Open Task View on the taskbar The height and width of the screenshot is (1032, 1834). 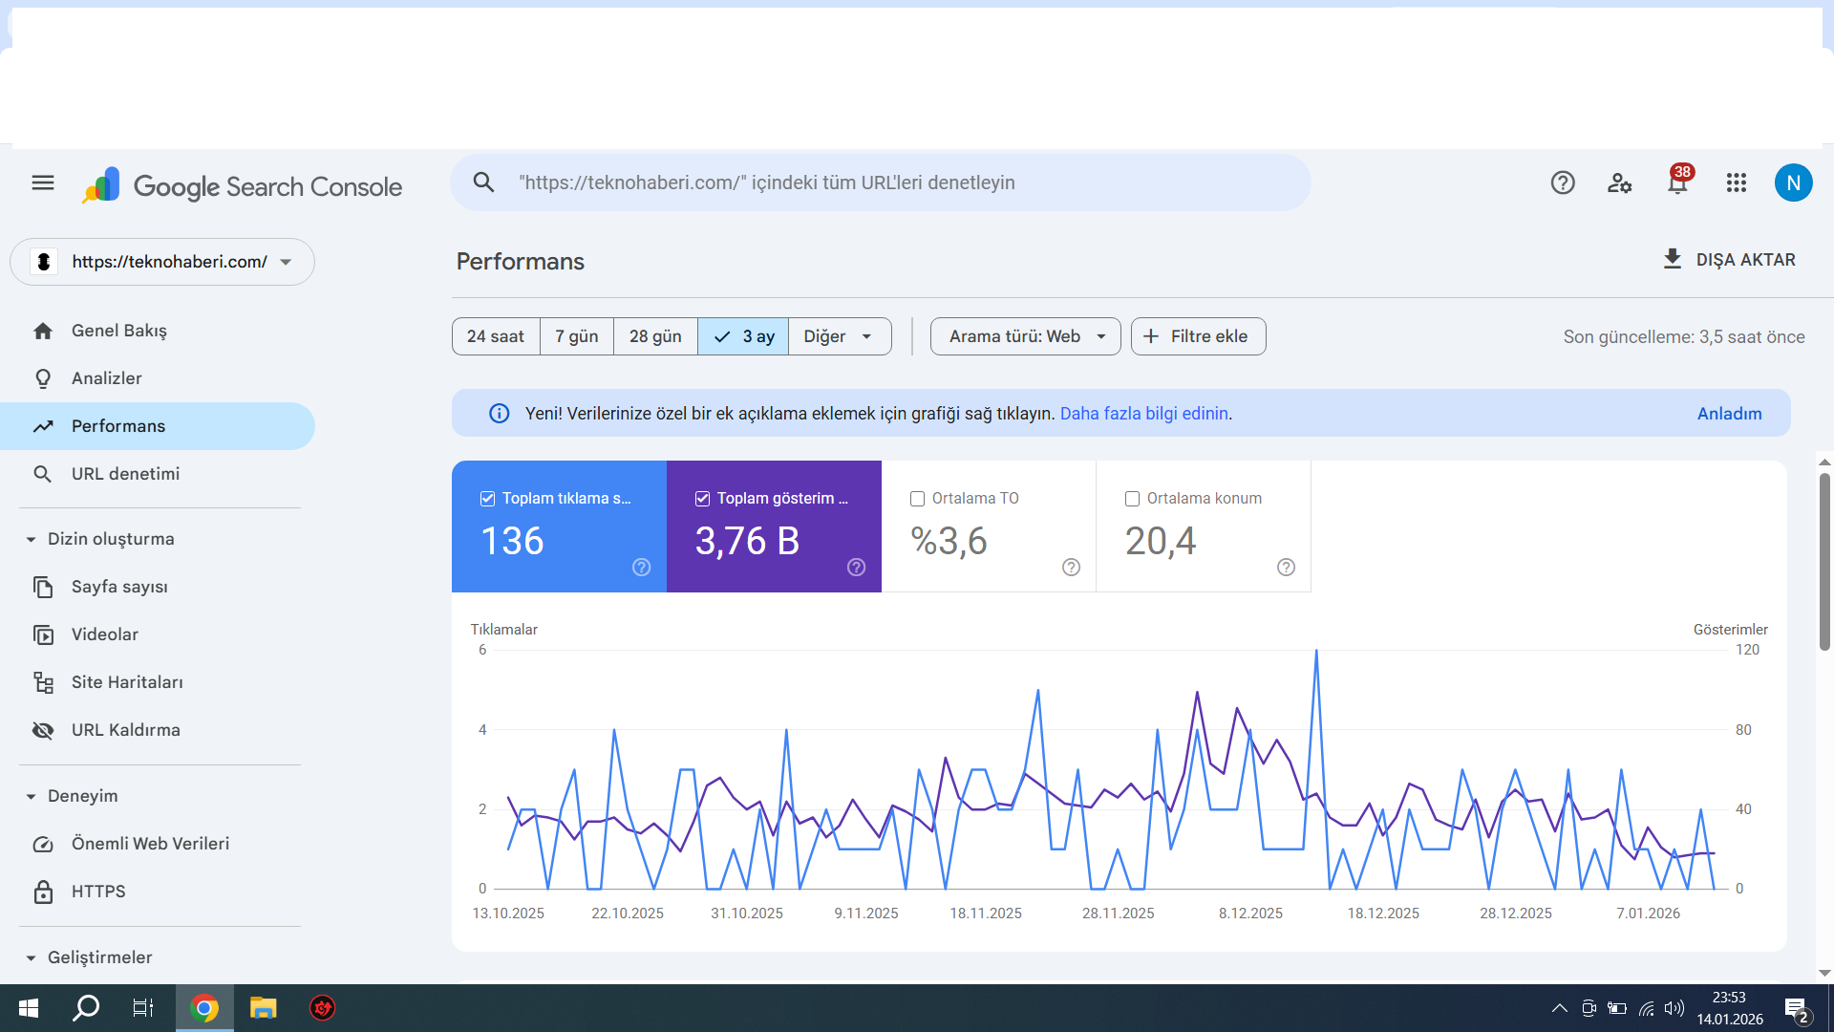[143, 1008]
